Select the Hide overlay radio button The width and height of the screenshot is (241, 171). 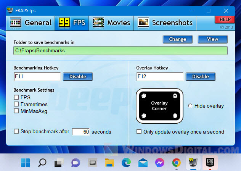pyautogui.click(x=190, y=106)
